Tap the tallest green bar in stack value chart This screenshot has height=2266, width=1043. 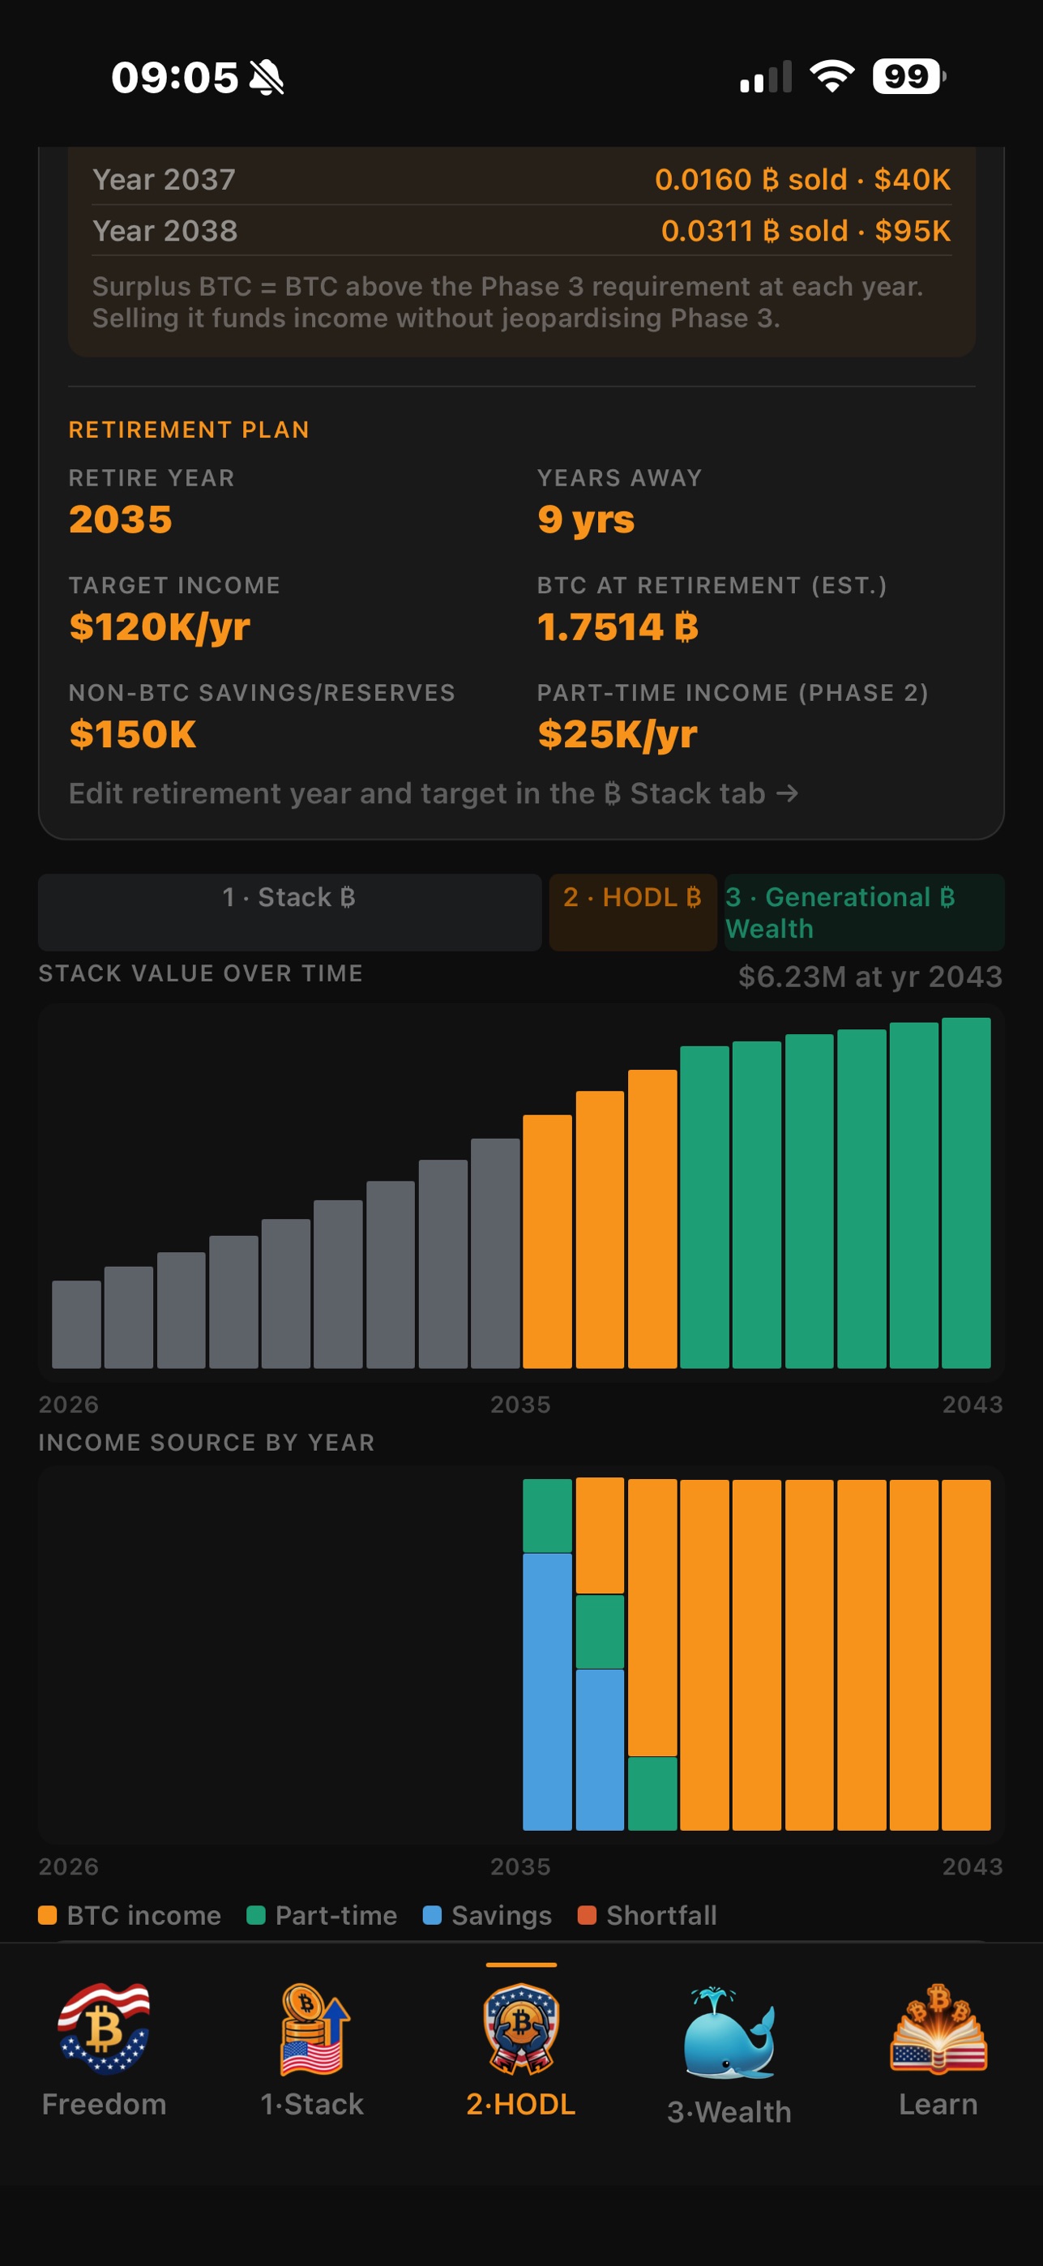coord(966,1193)
